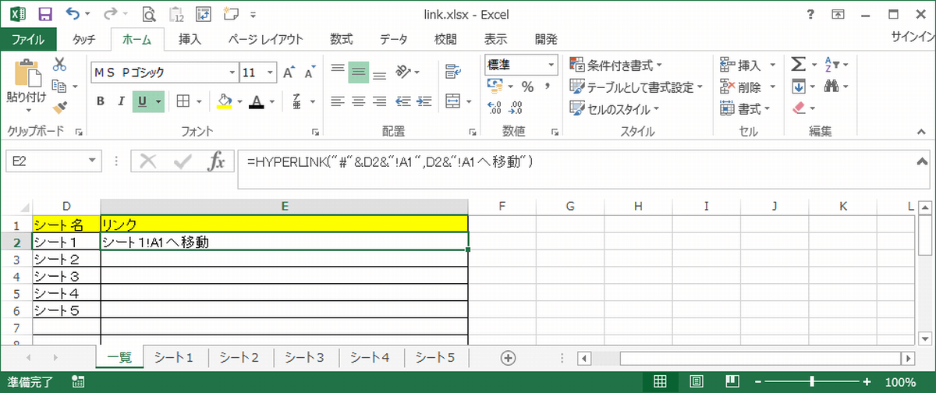Image resolution: width=936 pixels, height=393 pixels.
Task: Switch to the 挿入 ribbon tab
Action: (x=190, y=39)
